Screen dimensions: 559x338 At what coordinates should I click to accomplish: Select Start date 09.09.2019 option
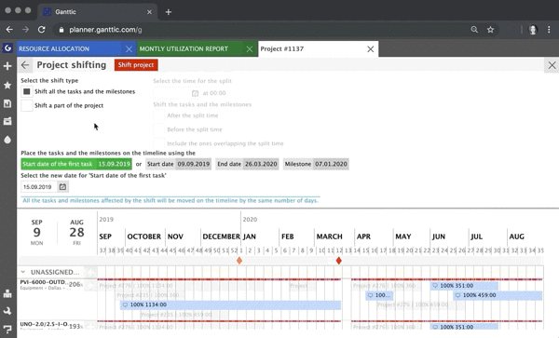[x=178, y=164]
